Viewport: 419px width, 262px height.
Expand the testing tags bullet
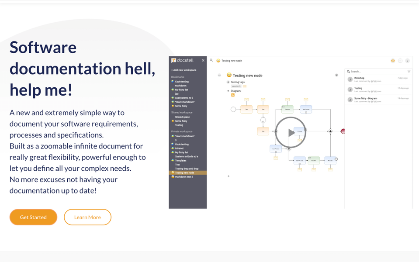[x=228, y=82]
